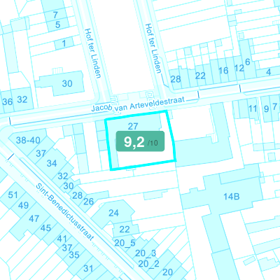This screenshot has height=280, width=280.
Task: Select house number 36 parcel
Action: coord(8,101)
